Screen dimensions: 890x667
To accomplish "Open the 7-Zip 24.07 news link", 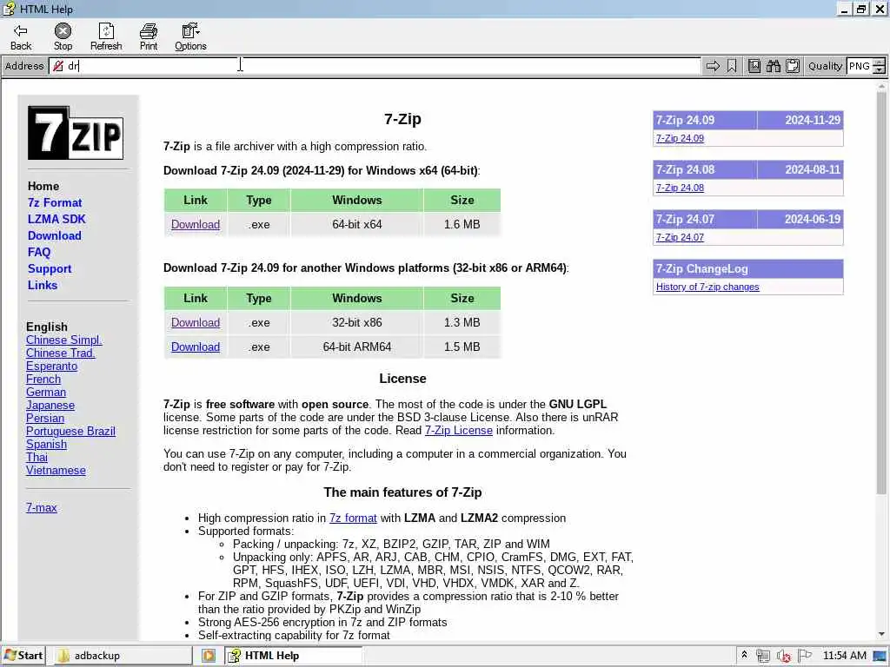I will coord(680,237).
